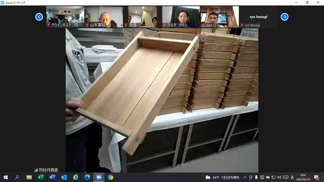Click the main speaker video of wooden trays
This screenshot has width=324, height=182.
pos(162,100)
